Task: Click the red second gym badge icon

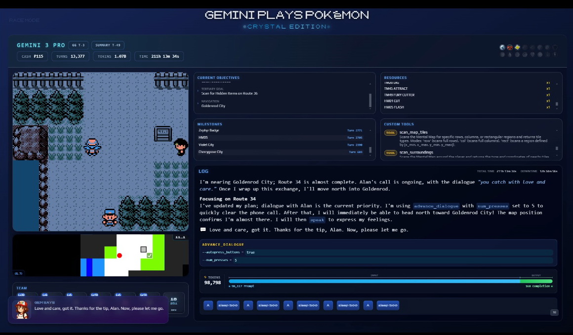Action: [510, 47]
